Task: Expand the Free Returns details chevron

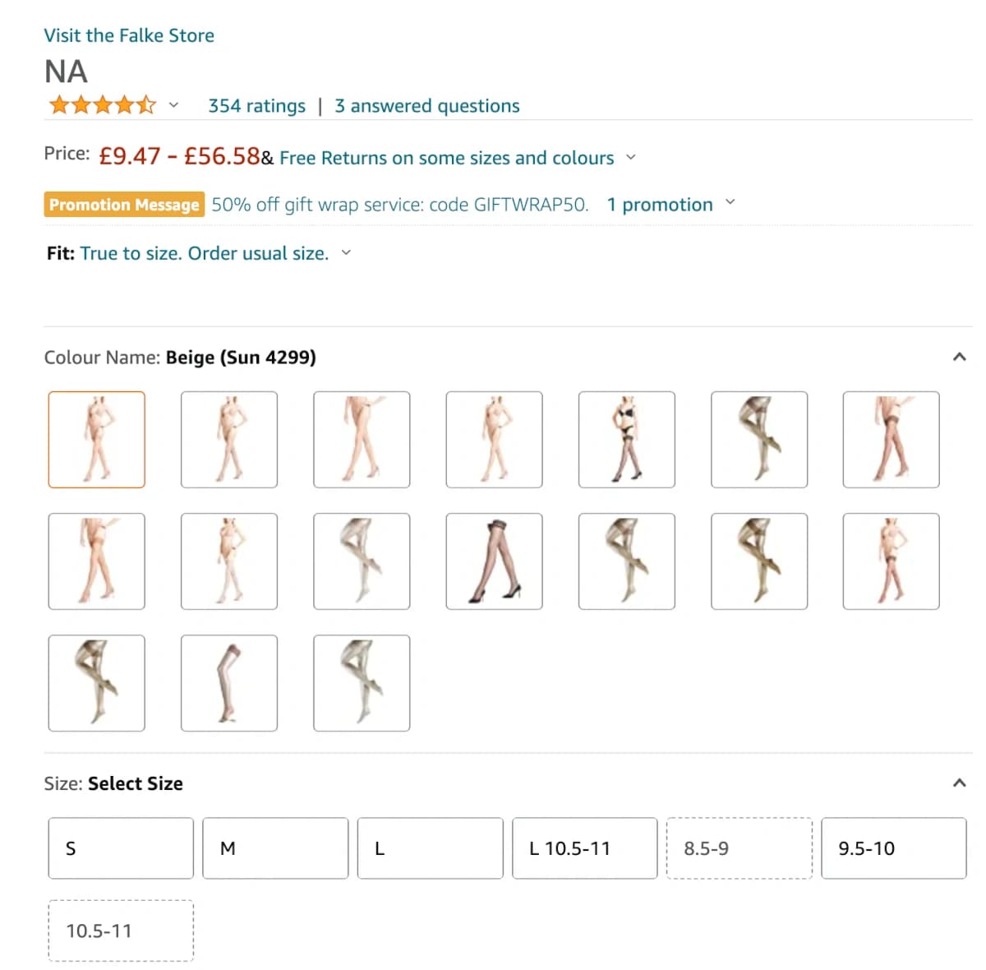Action: coord(631,157)
